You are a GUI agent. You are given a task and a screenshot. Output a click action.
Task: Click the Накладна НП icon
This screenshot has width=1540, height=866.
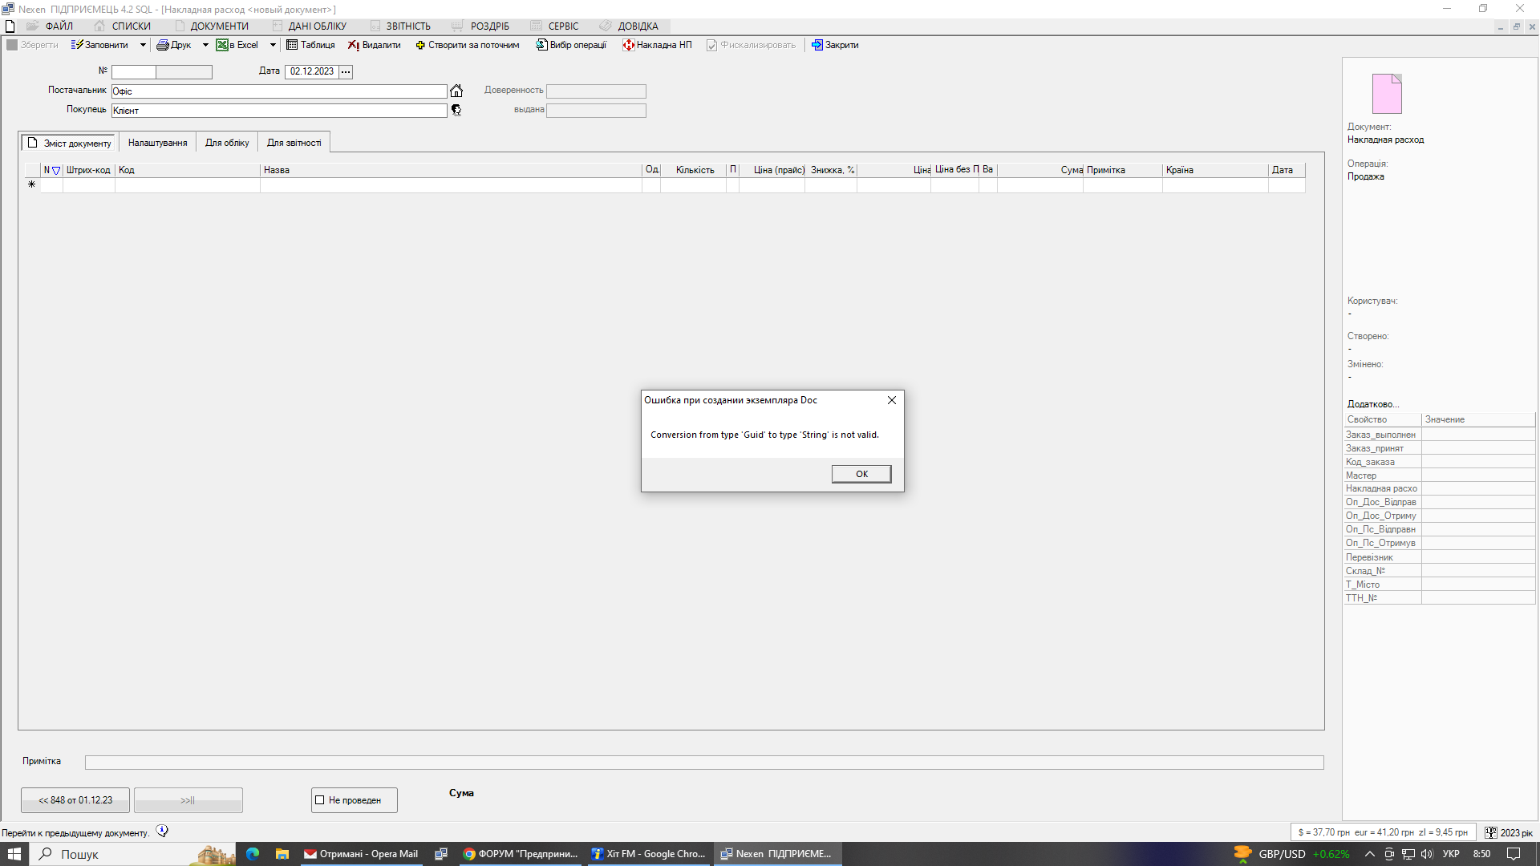(629, 45)
